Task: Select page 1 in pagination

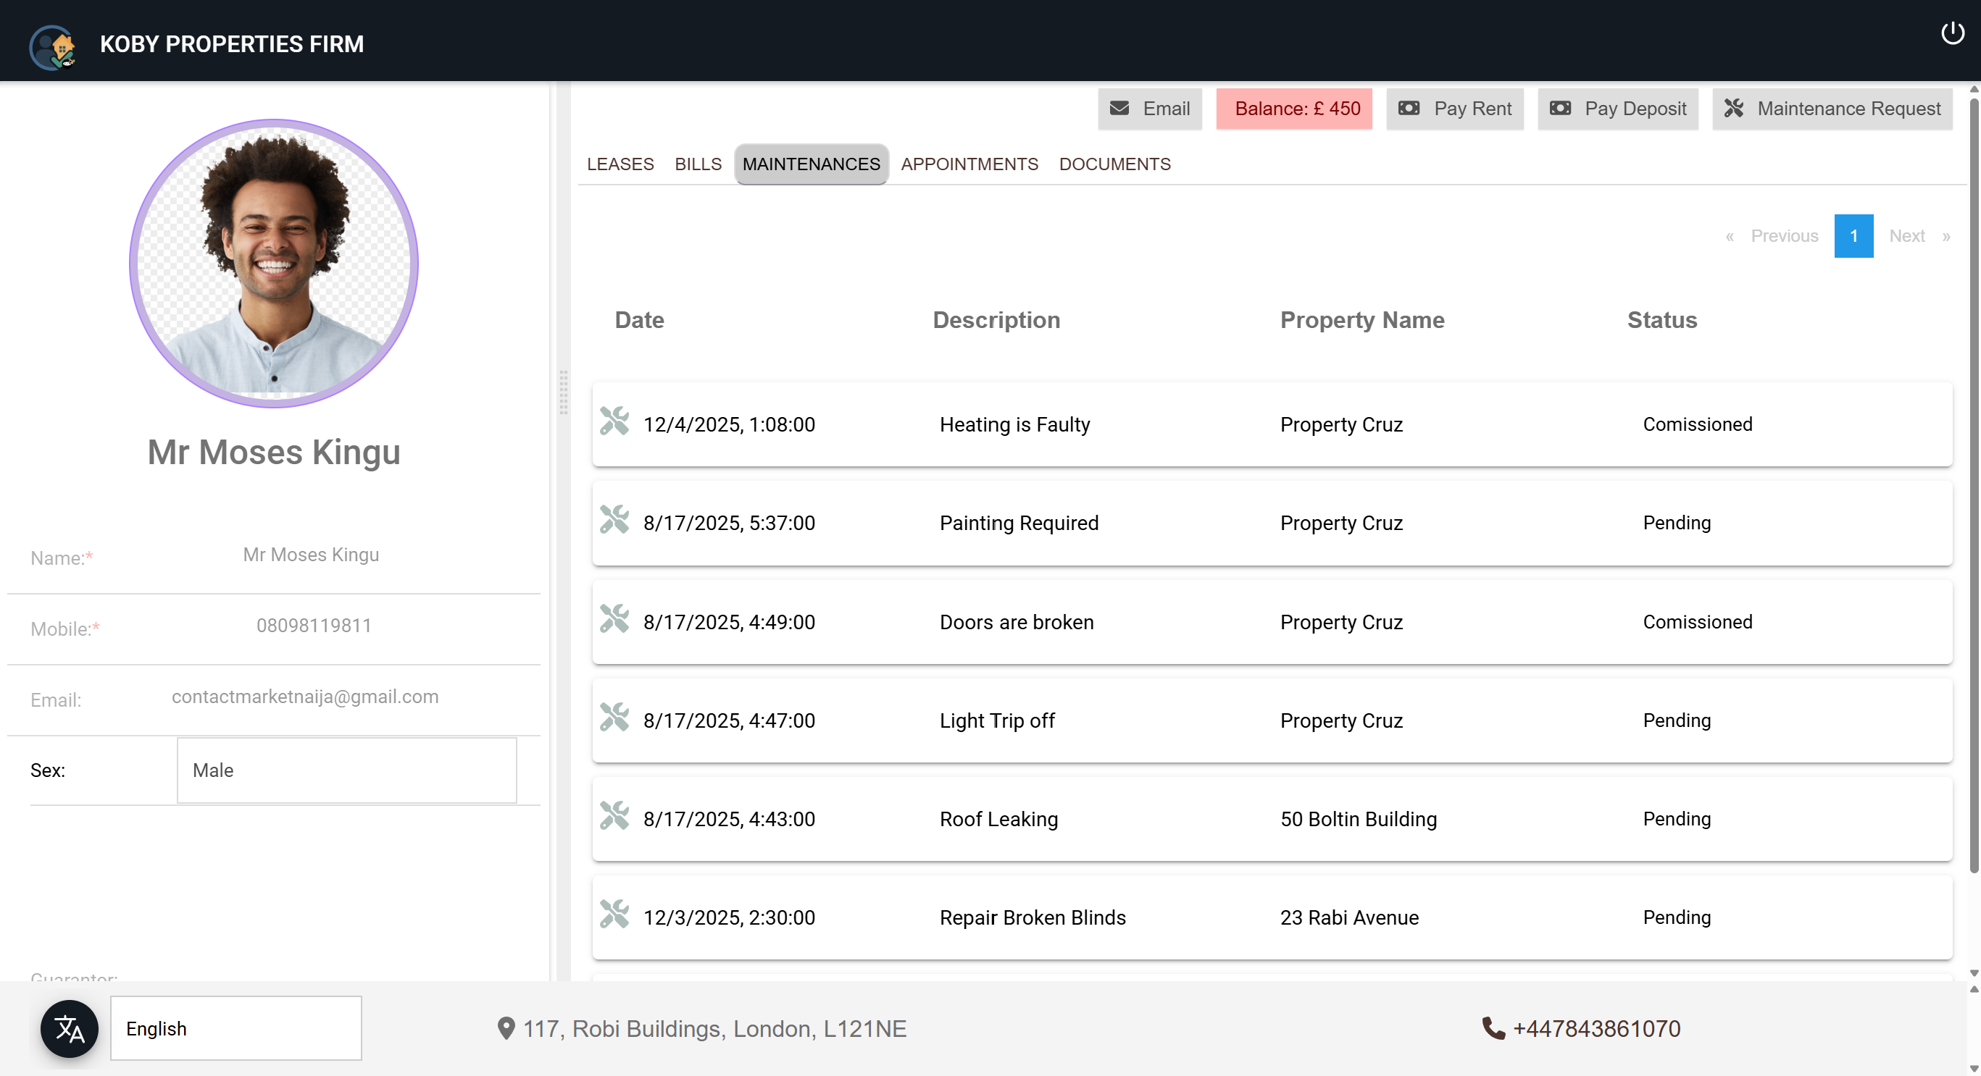Action: point(1854,236)
